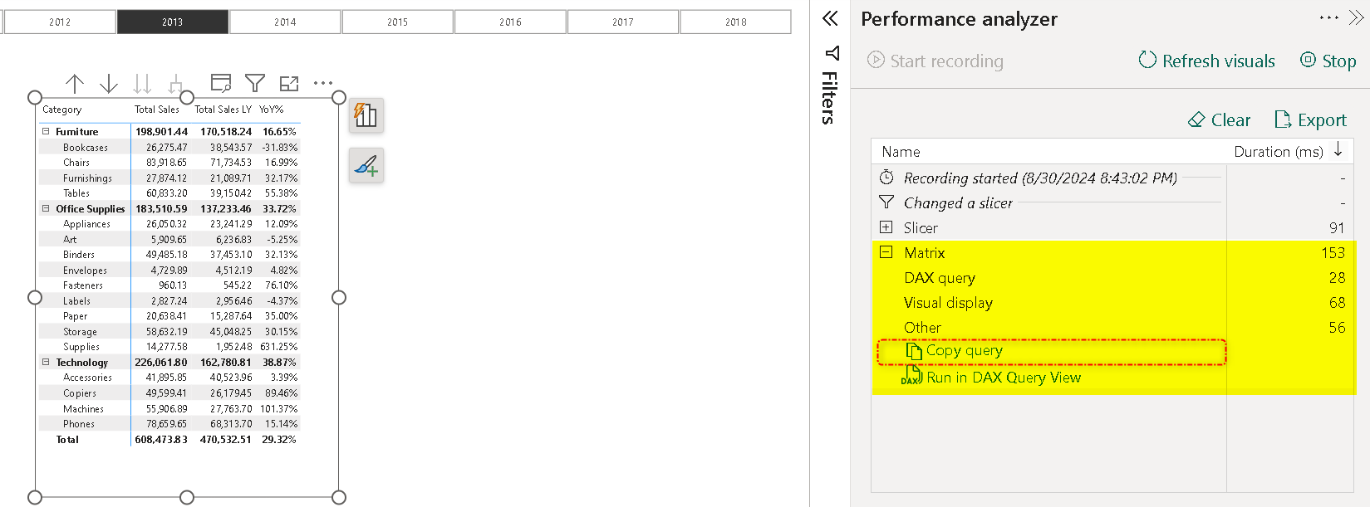Select 2017 in the year slicer
Screen dimensions: 1370x507
[x=623, y=22]
